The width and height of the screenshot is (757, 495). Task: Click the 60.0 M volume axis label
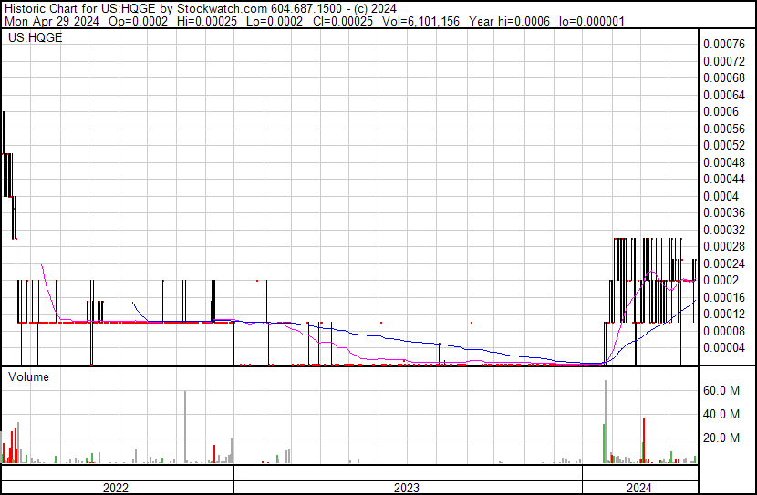(721, 390)
